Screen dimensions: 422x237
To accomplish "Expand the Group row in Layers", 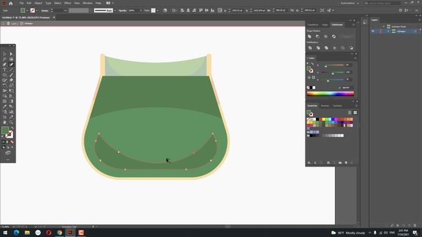I will point(388,31).
